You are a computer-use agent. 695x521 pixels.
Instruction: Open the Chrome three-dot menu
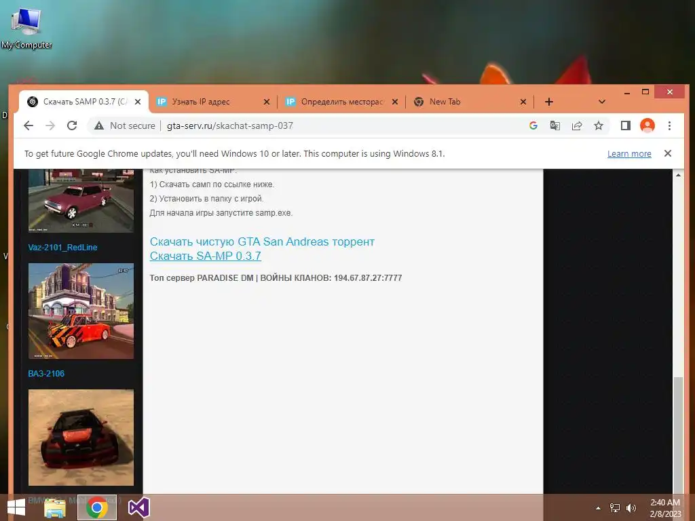click(669, 126)
